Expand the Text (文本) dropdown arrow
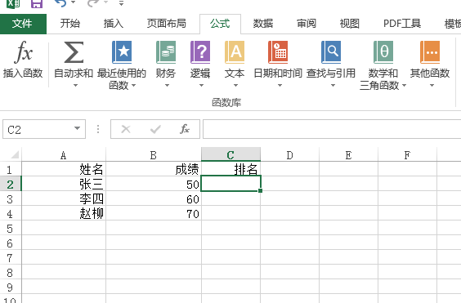This screenshot has height=303, width=461. point(235,86)
